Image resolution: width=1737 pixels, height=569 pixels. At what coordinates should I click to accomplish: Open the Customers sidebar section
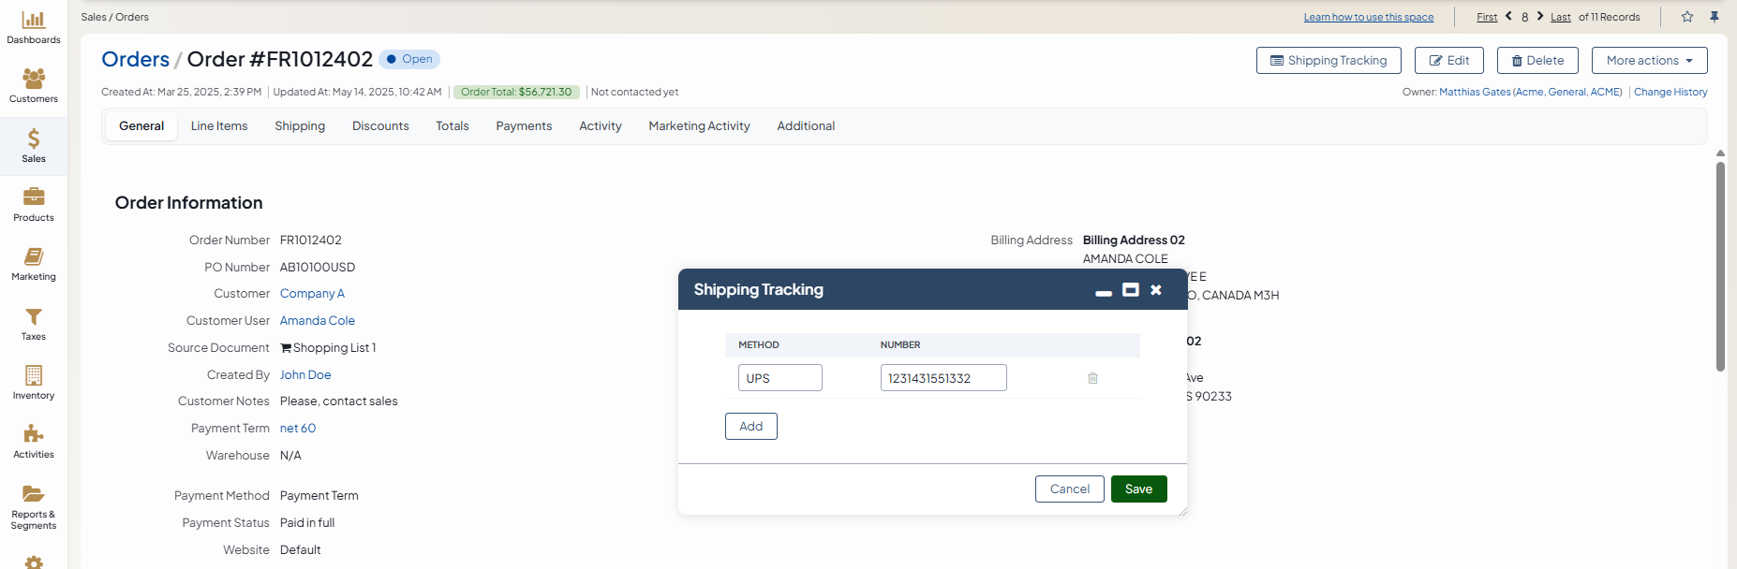coord(34,86)
